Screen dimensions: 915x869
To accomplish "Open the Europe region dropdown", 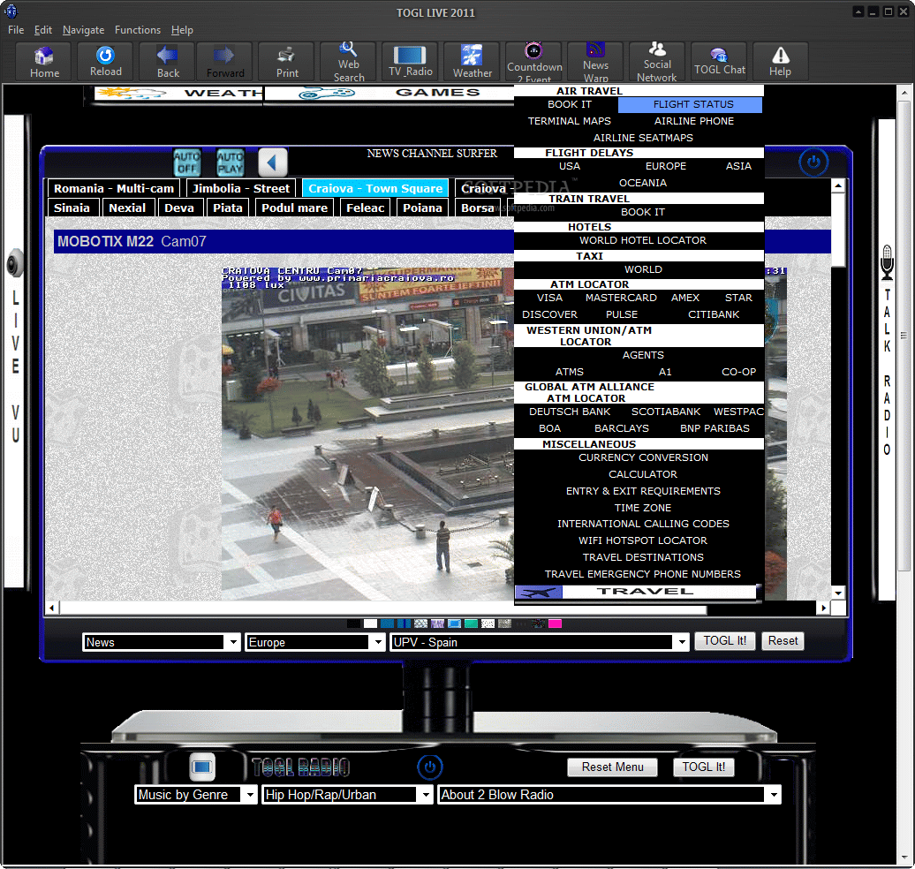I will point(315,642).
